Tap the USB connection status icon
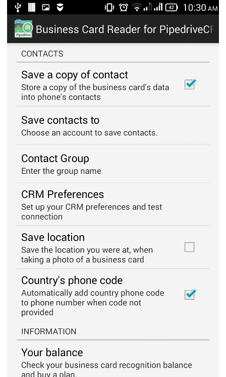 18,8
